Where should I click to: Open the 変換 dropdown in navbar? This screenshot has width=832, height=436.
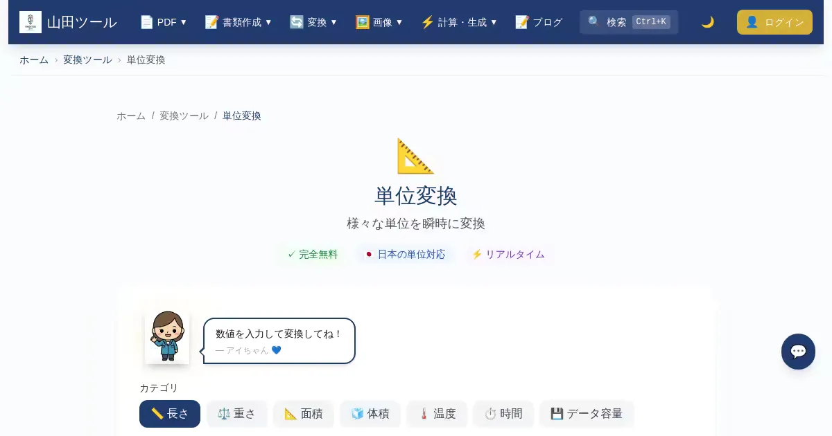[313, 22]
